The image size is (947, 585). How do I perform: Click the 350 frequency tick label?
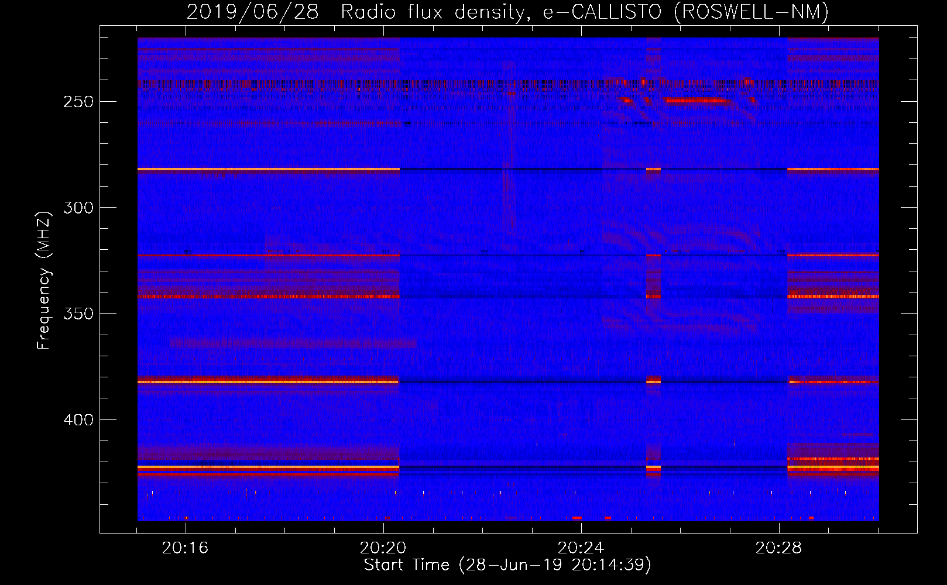(78, 314)
